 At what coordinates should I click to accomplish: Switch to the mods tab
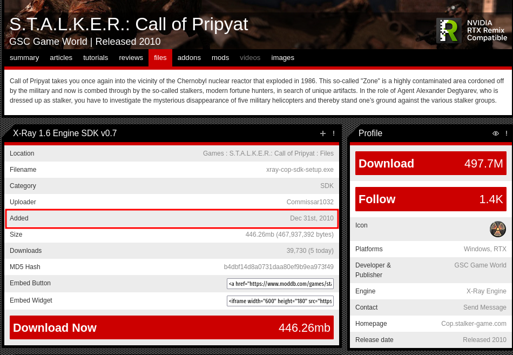(x=220, y=58)
